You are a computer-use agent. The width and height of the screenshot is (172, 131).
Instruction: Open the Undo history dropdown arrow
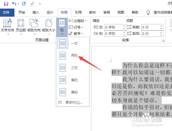click(x=18, y=4)
